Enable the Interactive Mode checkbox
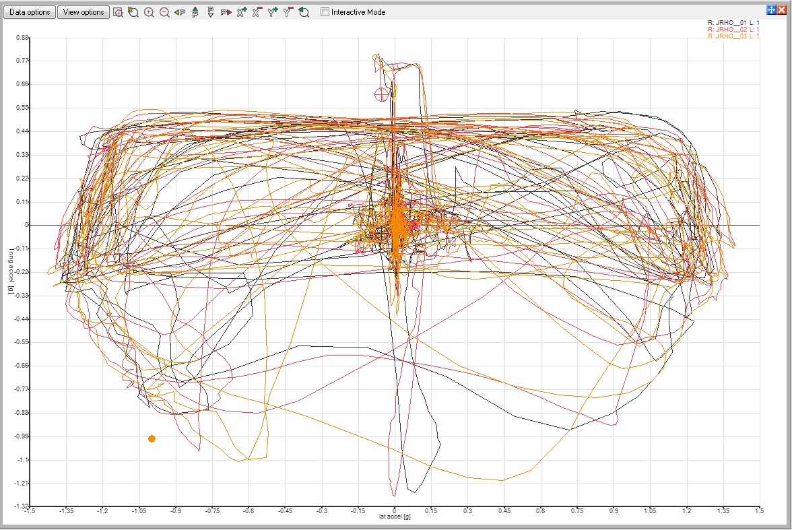The width and height of the screenshot is (792, 530). coord(325,12)
